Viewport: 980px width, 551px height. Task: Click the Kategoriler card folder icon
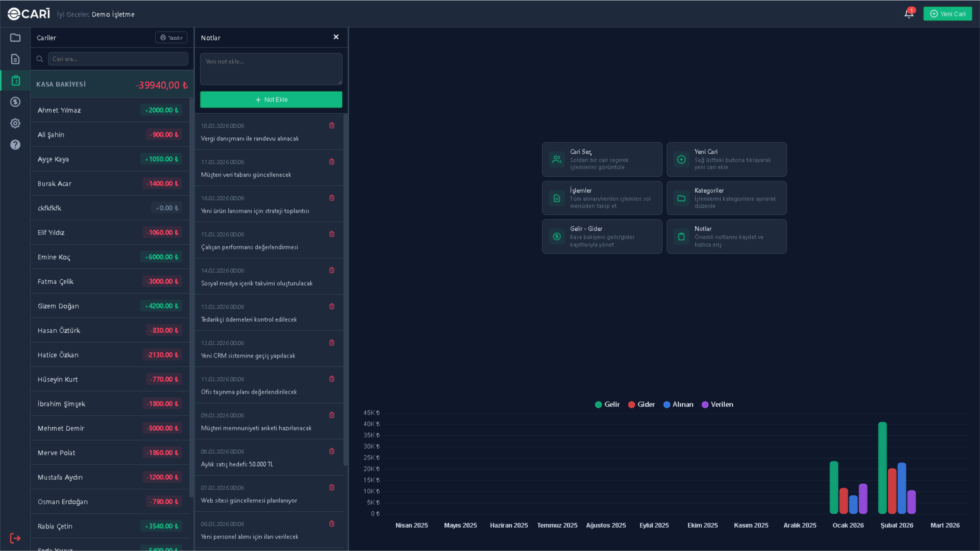[681, 198]
